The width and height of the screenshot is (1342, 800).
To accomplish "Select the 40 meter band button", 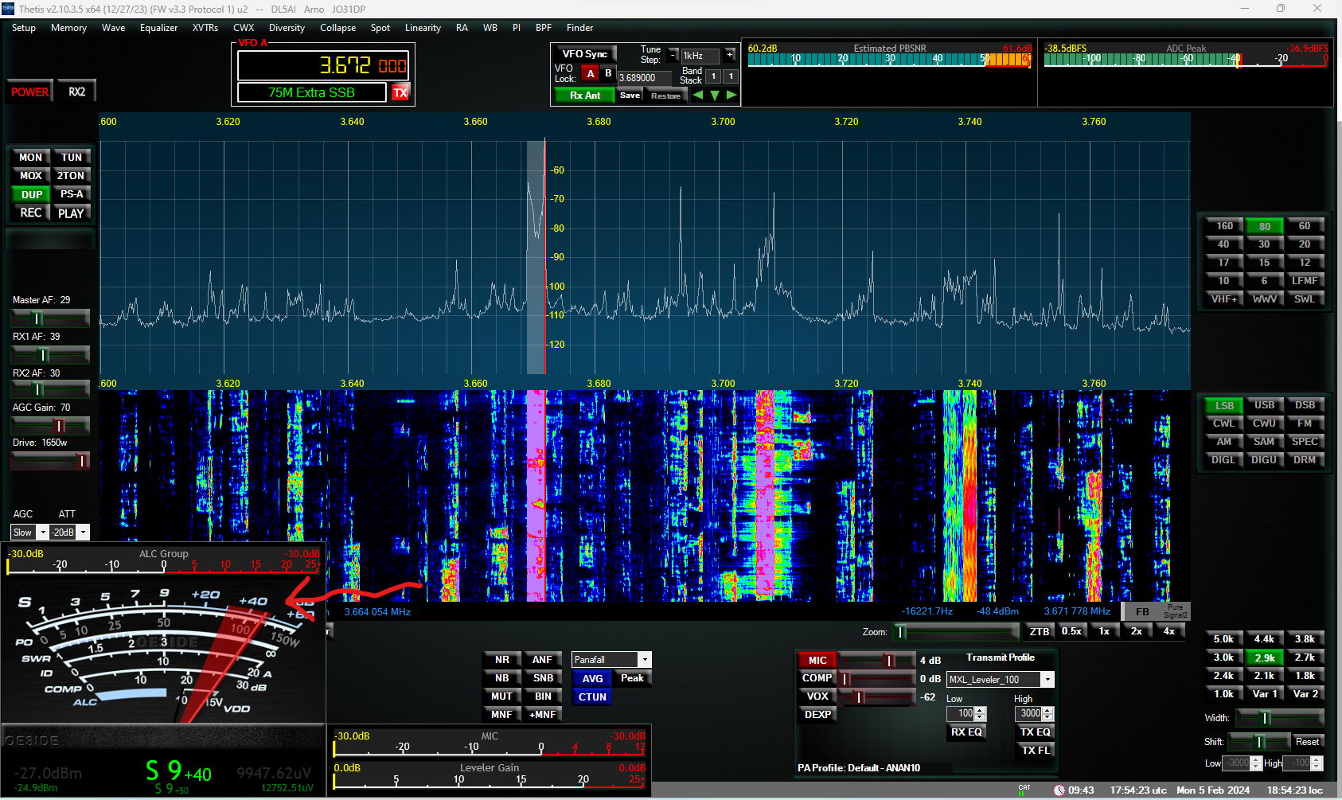I will (1223, 244).
